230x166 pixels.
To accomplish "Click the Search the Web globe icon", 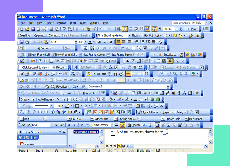I will click(x=53, y=87).
